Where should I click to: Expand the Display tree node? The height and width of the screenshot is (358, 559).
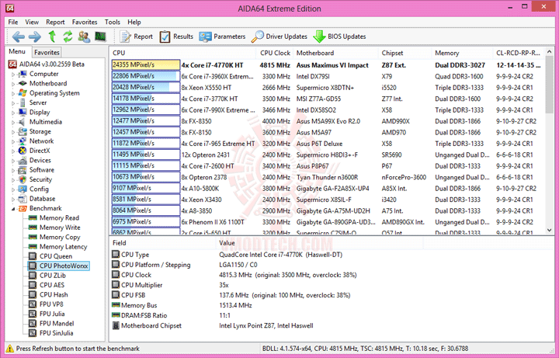(13, 113)
